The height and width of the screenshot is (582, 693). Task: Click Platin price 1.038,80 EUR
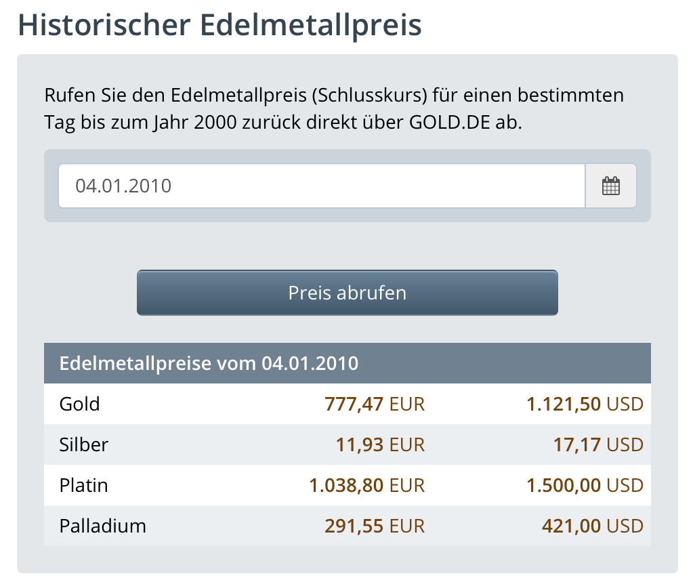point(366,486)
